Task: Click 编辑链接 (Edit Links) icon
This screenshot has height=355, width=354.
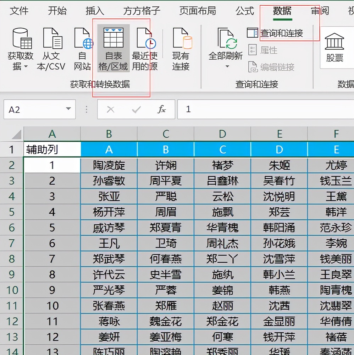Action: pyautogui.click(x=253, y=67)
